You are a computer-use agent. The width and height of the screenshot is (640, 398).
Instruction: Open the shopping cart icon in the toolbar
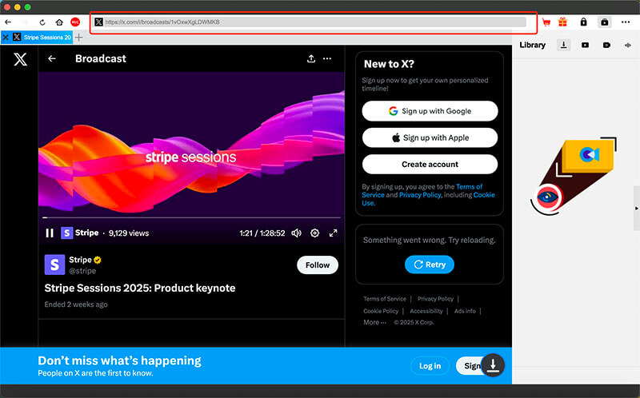pos(546,22)
